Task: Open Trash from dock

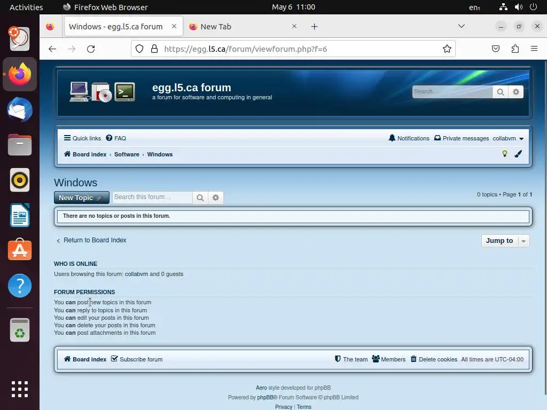Action: [x=20, y=330]
